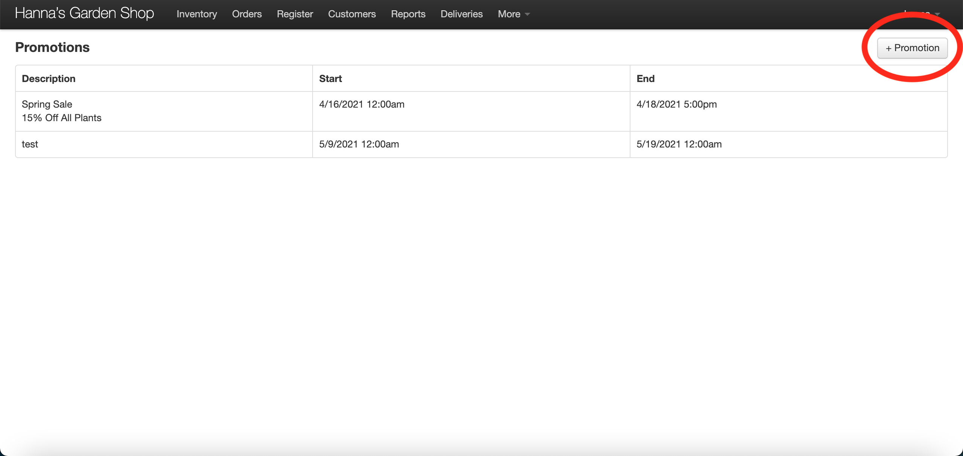Open the test promotion row

[x=30, y=144]
